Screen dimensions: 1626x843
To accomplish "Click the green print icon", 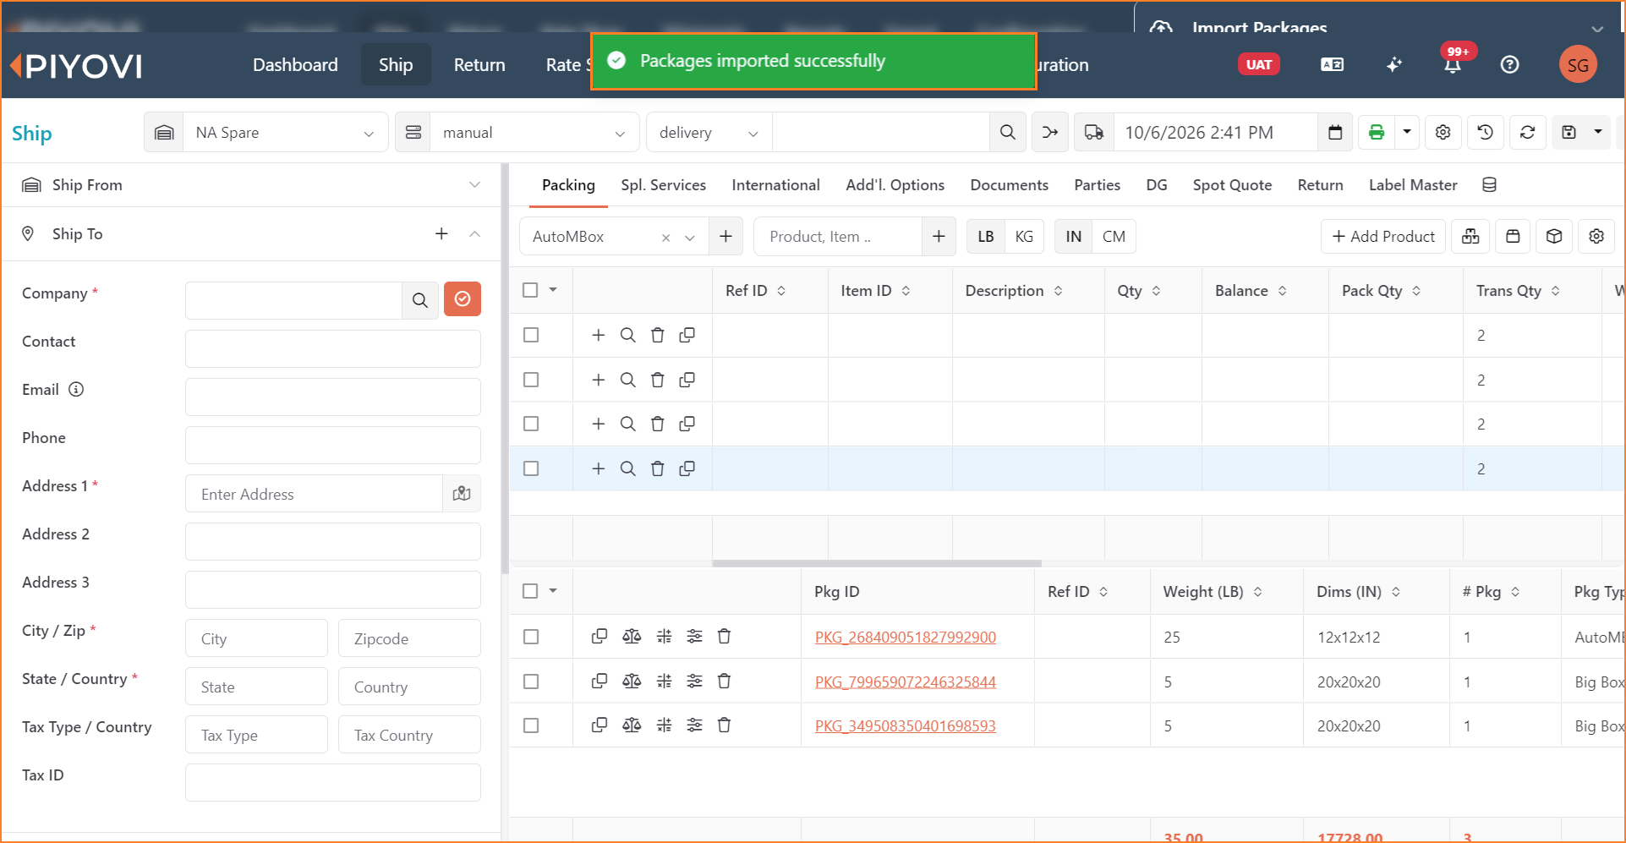I will coord(1377,133).
